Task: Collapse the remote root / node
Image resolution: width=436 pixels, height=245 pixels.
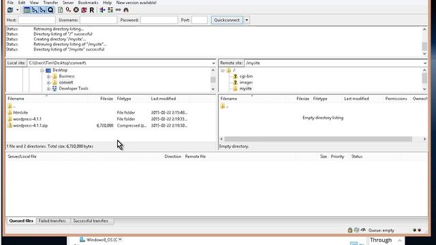Action: [223, 70]
